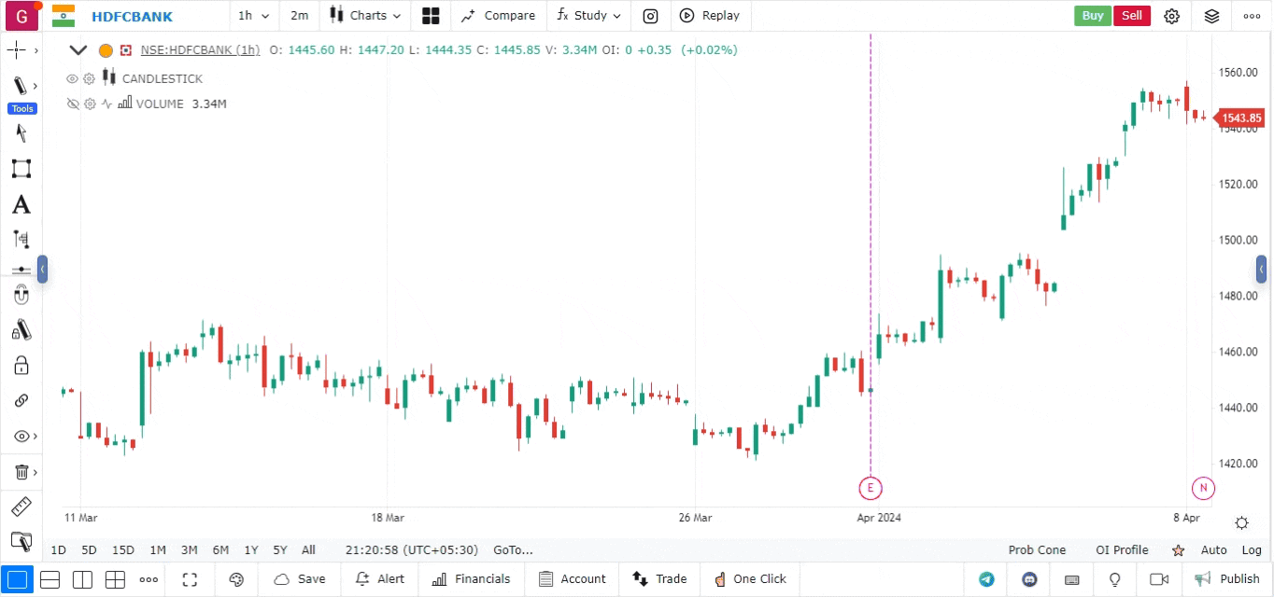Expand the Charts type dropdown
This screenshot has width=1274, height=597.
point(366,16)
